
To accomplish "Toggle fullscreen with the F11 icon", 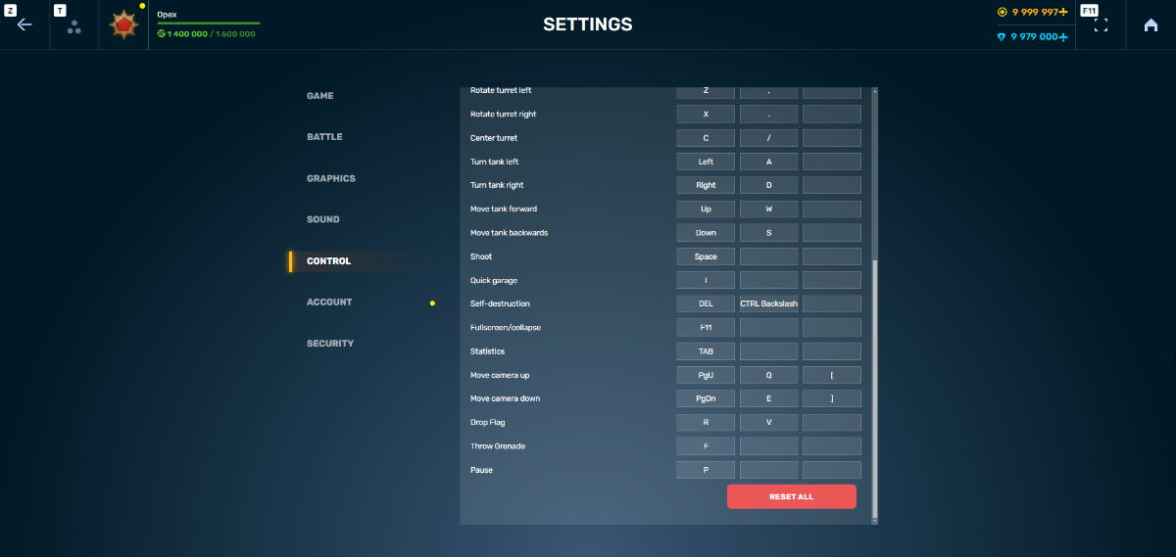I will tap(1101, 24).
